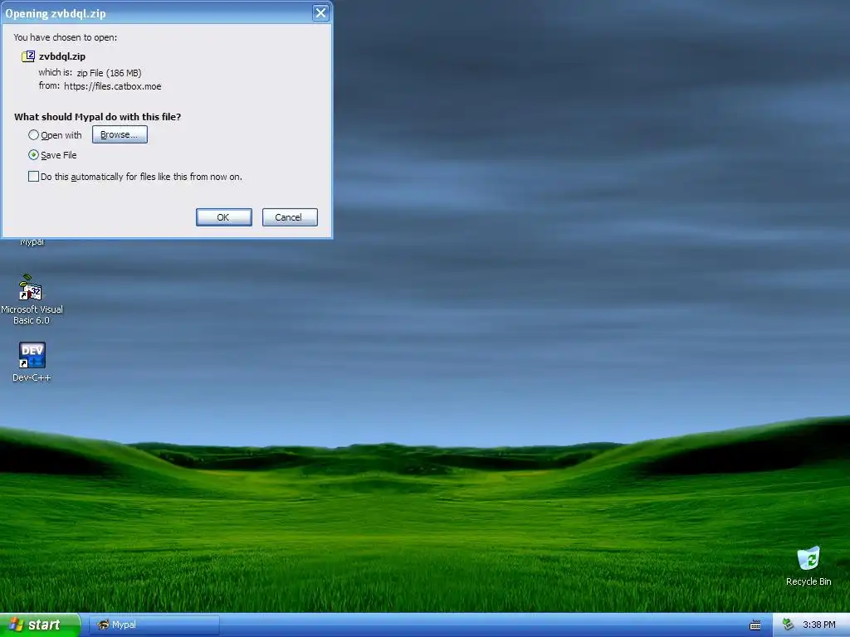Cancel the zvbdql.zip download dialog

coord(290,217)
